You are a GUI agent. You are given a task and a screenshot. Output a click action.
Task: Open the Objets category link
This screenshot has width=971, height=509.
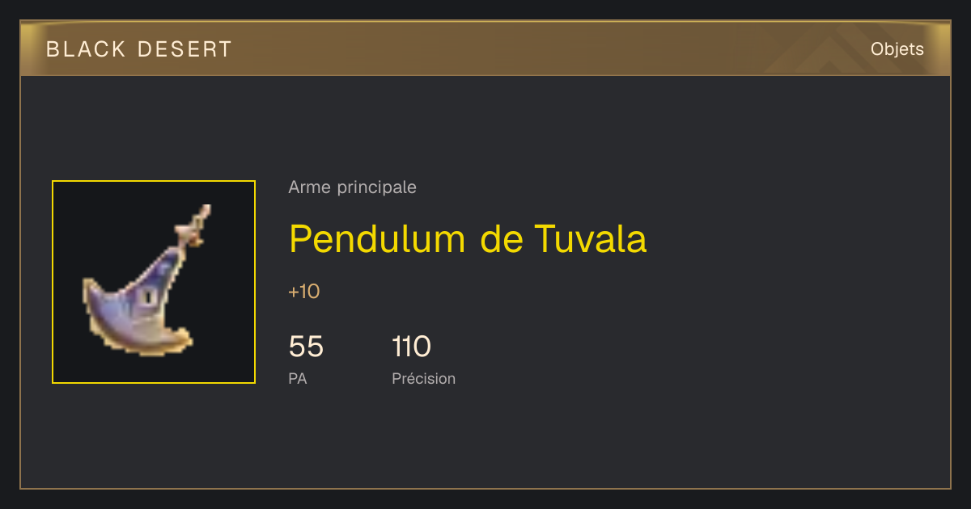897,49
